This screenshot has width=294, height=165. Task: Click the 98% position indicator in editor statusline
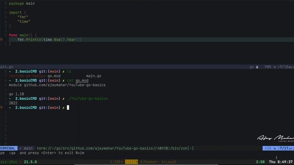click(267, 67)
